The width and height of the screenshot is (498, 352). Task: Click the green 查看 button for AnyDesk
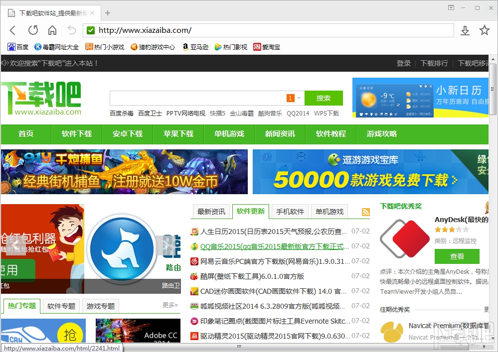pyautogui.click(x=457, y=256)
